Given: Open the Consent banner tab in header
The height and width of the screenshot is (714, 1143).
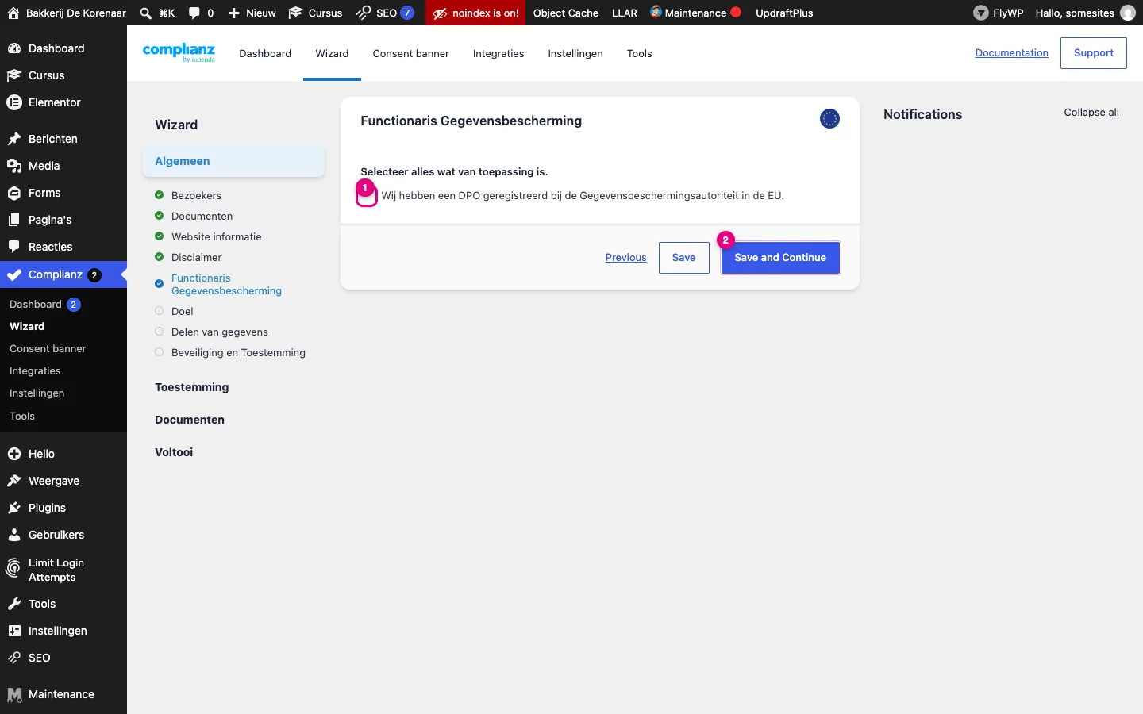Looking at the screenshot, I should coord(410,53).
